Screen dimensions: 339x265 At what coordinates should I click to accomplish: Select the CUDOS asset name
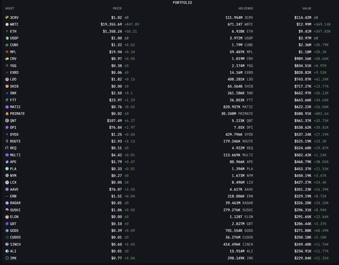click(x=15, y=237)
